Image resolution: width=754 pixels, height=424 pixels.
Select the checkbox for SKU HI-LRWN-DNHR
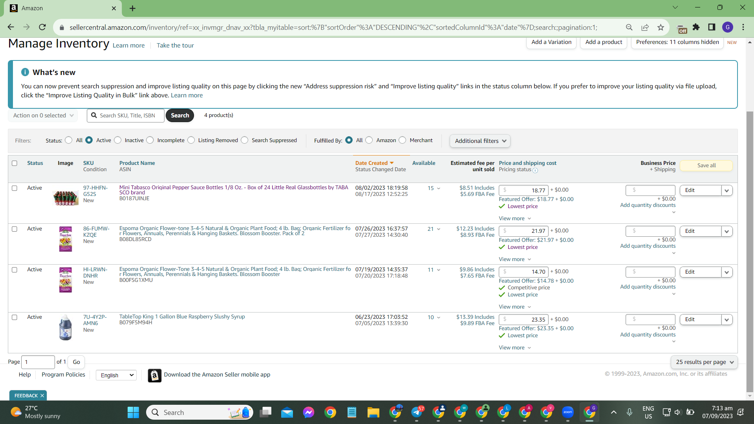click(x=15, y=270)
